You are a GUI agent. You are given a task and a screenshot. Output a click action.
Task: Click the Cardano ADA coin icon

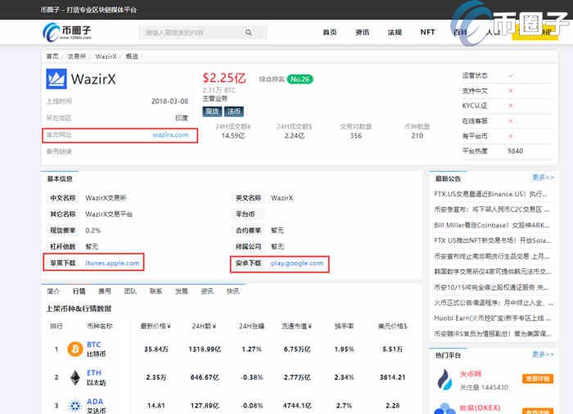75,406
